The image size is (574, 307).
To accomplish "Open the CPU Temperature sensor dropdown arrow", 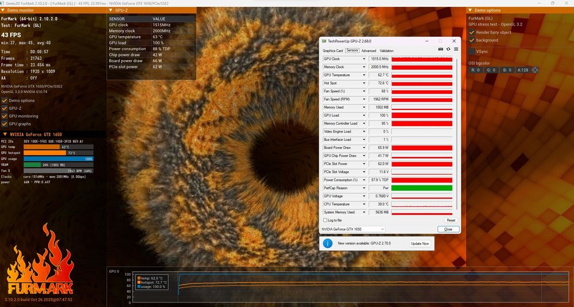I will pos(364,204).
